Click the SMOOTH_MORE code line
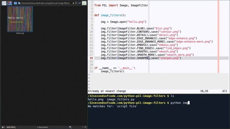 pyautogui.click(x=147, y=55)
